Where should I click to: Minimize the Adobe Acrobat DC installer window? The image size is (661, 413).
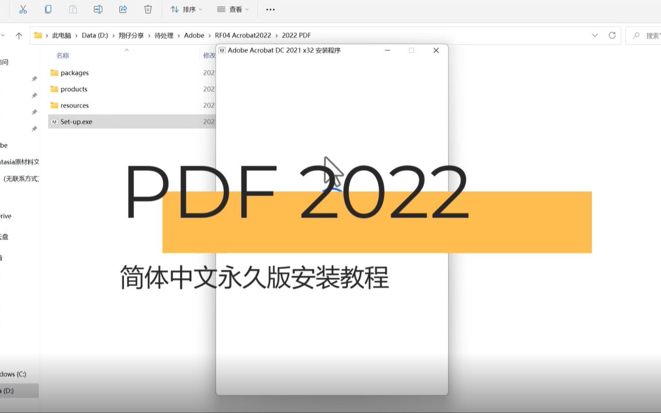pos(388,50)
